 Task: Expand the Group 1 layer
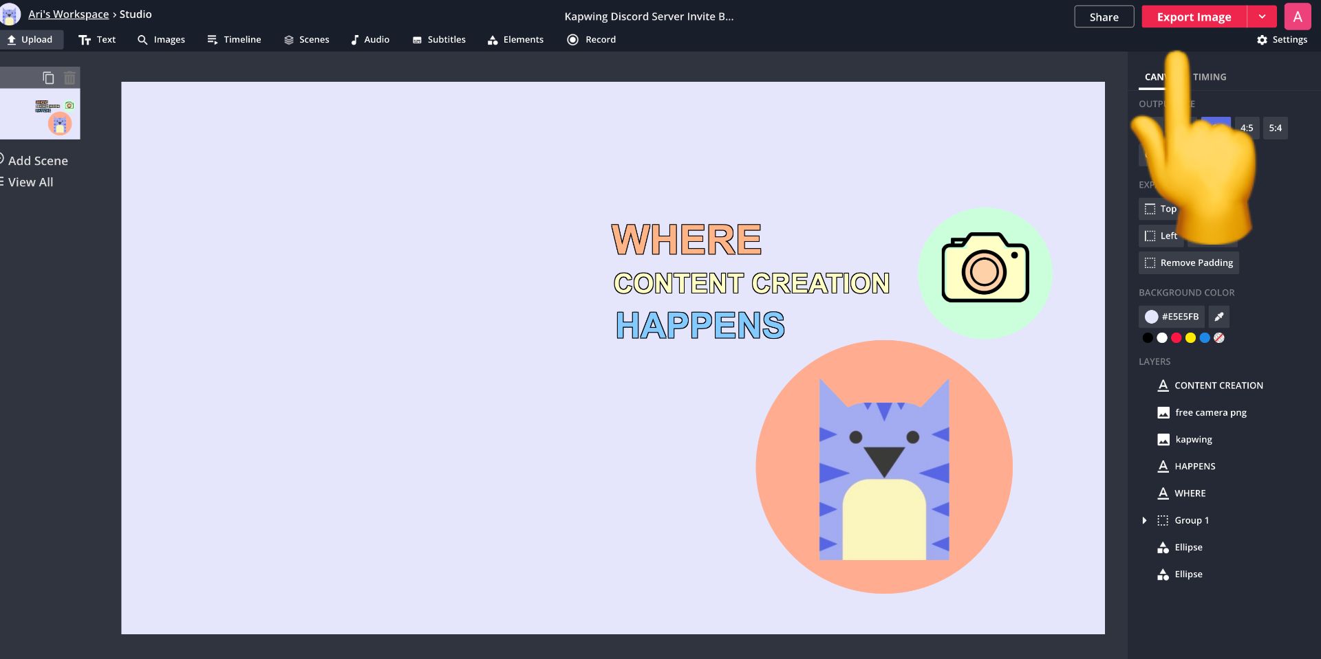tap(1144, 521)
